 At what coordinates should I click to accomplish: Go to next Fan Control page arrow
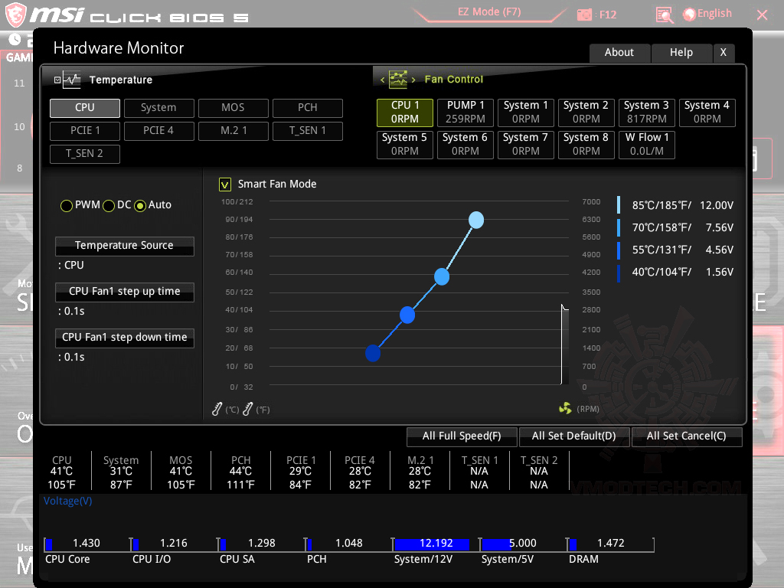pyautogui.click(x=413, y=80)
